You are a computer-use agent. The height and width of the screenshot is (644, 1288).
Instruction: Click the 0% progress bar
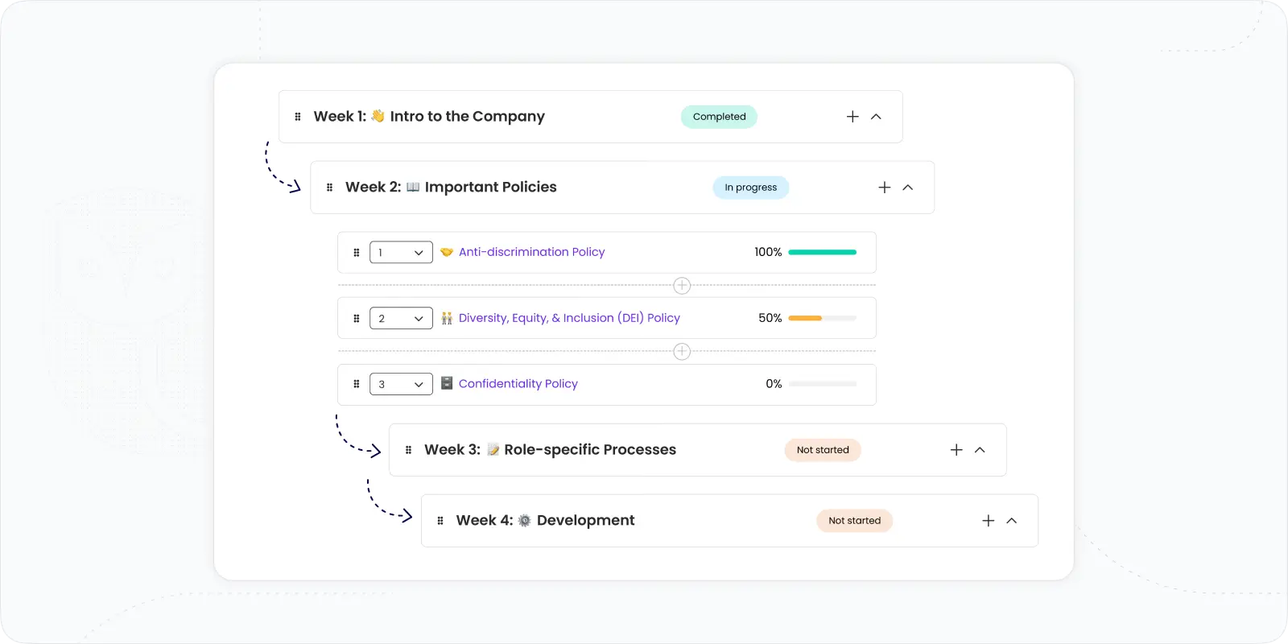pyautogui.click(x=823, y=384)
